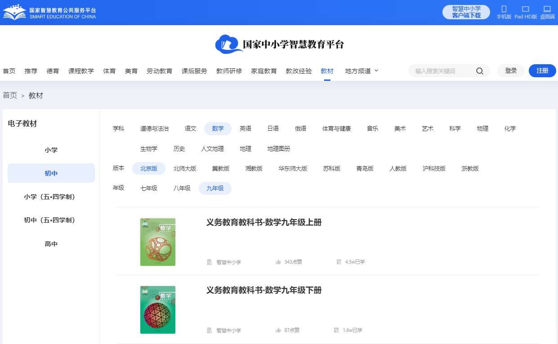Open the 课程教学 nav tab

coord(81,71)
